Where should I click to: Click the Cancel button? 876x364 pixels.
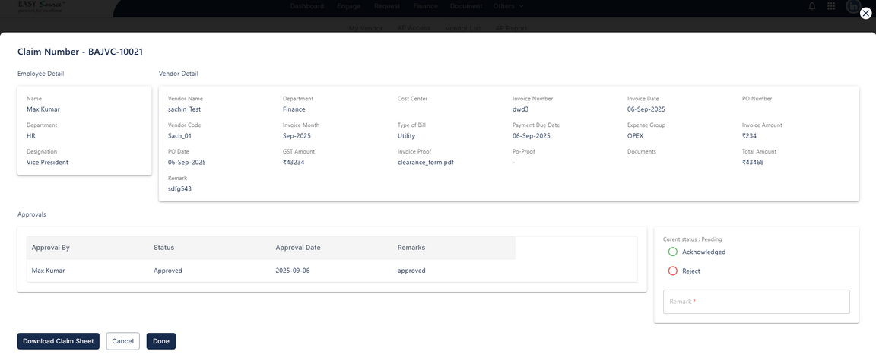point(122,341)
